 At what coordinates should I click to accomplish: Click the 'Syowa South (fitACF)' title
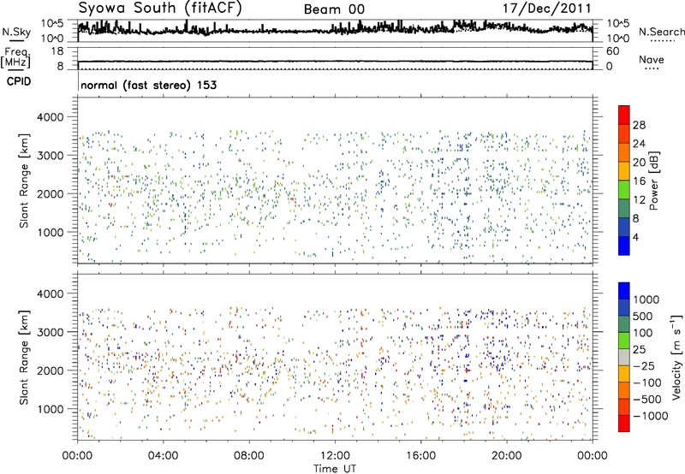tap(160, 9)
